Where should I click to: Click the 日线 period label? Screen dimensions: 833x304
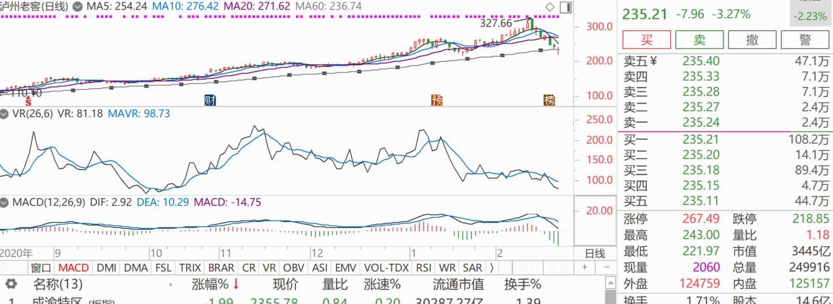[595, 253]
